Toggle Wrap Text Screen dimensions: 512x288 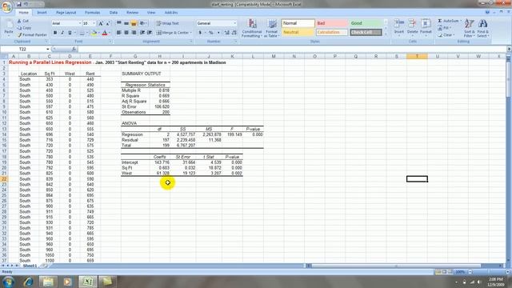(x=167, y=23)
